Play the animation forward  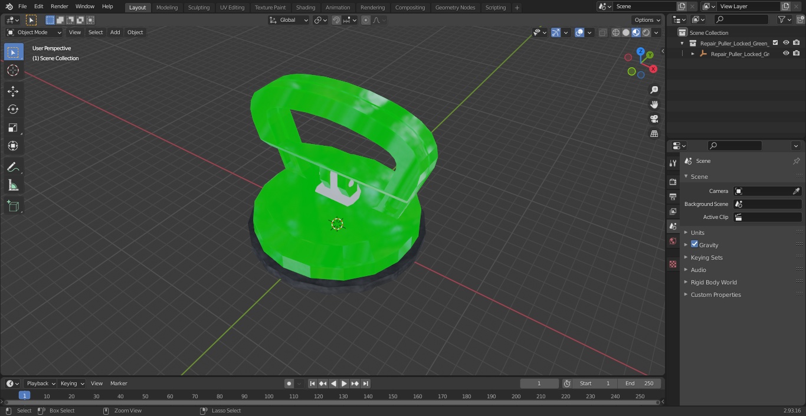click(x=344, y=384)
